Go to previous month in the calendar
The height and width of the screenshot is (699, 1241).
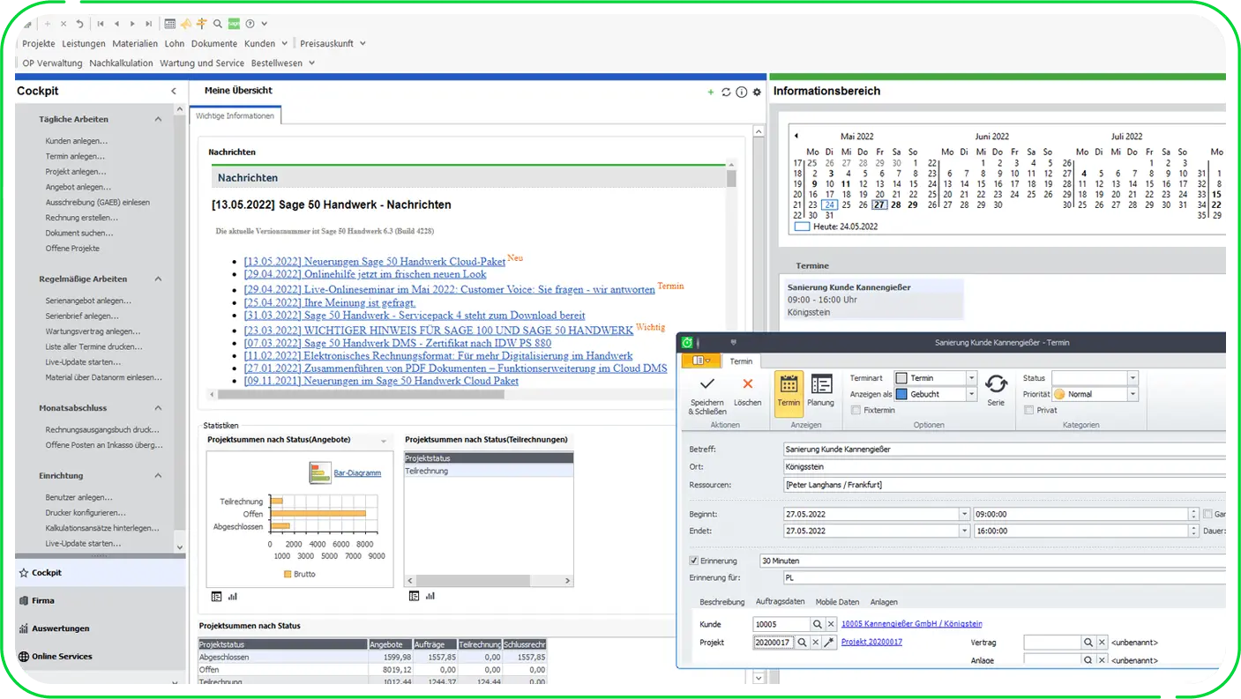[796, 136]
